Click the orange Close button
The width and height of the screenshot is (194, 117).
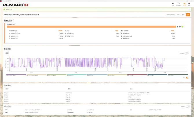coord(188,15)
